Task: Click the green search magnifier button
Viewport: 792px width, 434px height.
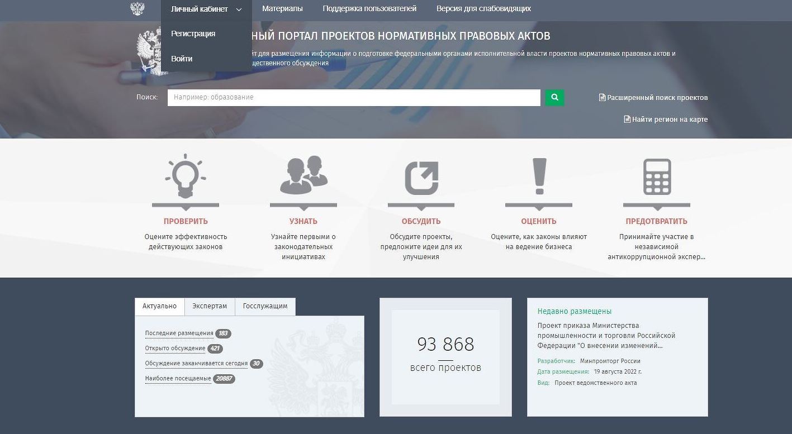Action: pos(554,97)
